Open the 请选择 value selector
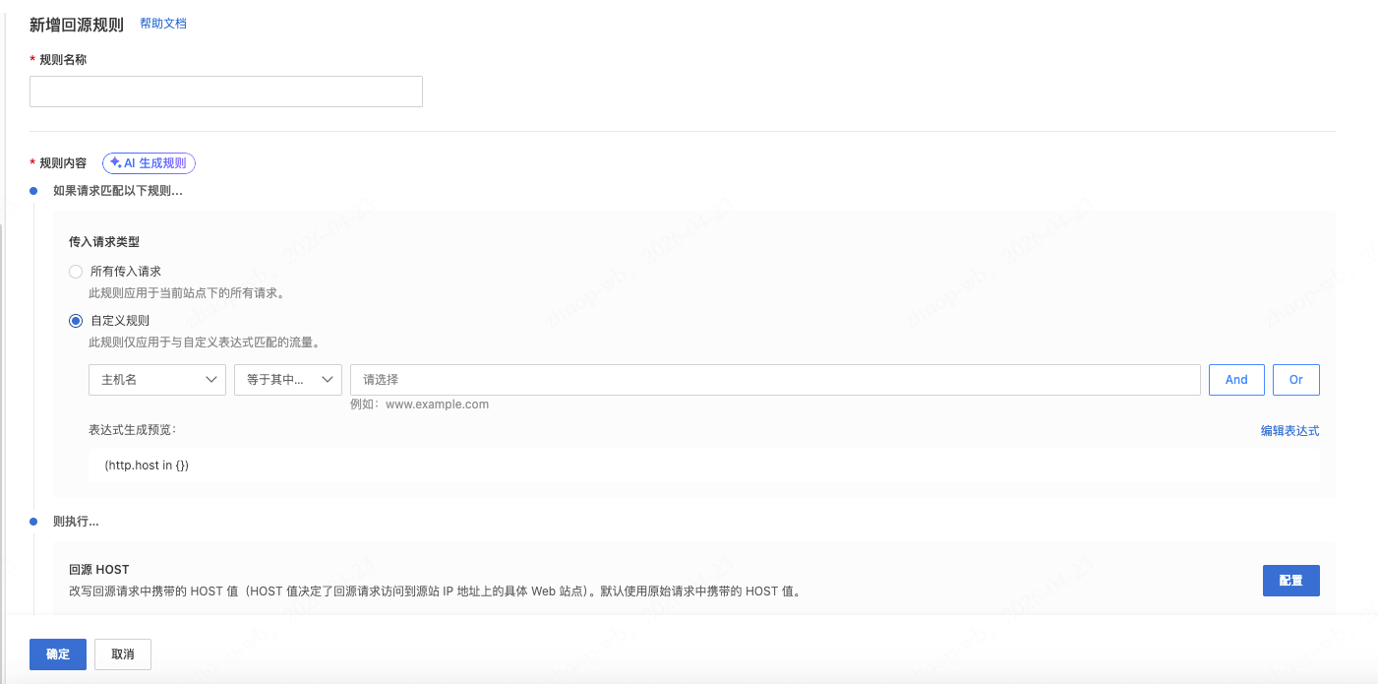Image resolution: width=1378 pixels, height=684 pixels. (774, 380)
